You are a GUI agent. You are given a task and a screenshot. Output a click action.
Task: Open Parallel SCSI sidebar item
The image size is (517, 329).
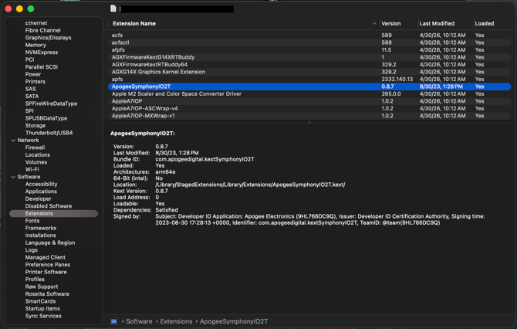click(x=42, y=67)
